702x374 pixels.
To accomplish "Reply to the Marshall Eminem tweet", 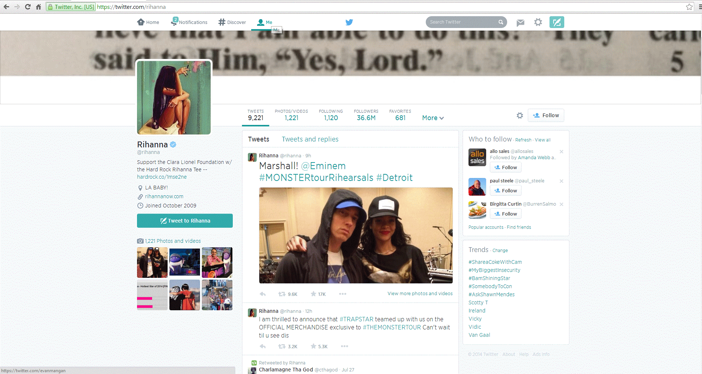I will (263, 294).
